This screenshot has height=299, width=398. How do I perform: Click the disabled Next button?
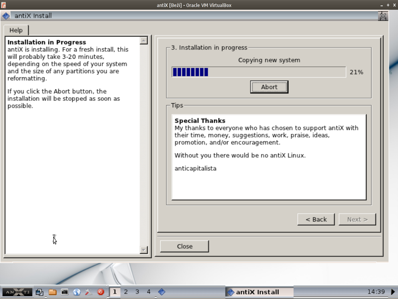click(x=357, y=220)
